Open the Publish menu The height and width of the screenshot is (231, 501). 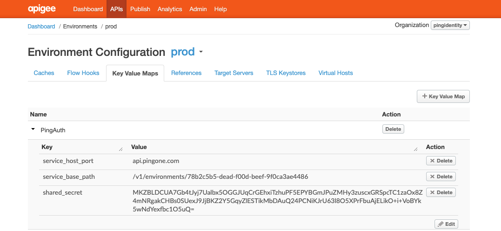140,9
